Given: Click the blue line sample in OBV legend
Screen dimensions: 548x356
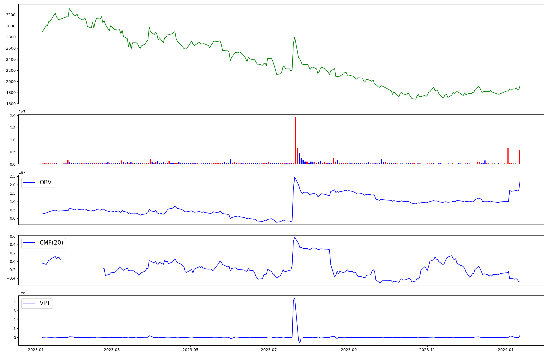Looking at the screenshot, I should pos(30,182).
